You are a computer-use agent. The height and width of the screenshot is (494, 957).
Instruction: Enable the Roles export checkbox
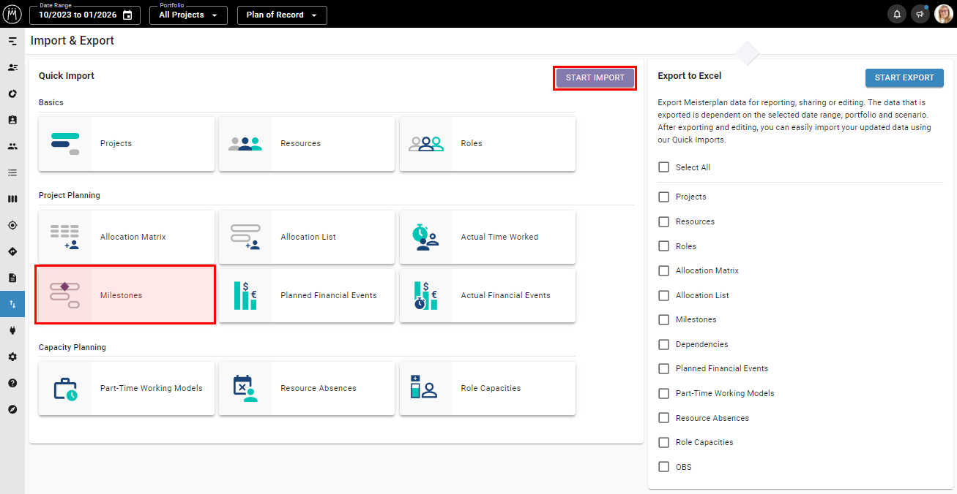[664, 246]
